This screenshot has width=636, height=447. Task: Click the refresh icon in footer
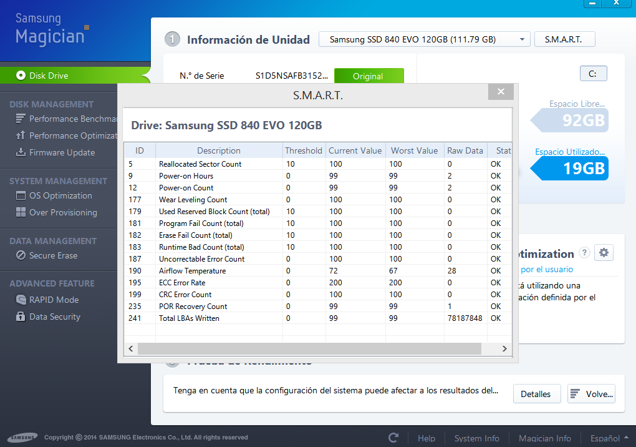coord(393,438)
